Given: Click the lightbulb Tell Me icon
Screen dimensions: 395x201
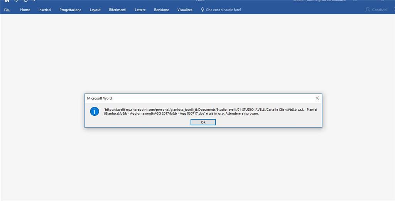Looking at the screenshot, I should [202, 10].
